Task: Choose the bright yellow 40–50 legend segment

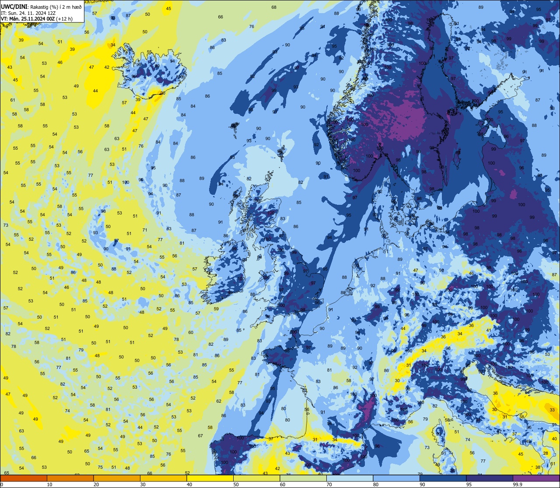Action: tap(210, 478)
